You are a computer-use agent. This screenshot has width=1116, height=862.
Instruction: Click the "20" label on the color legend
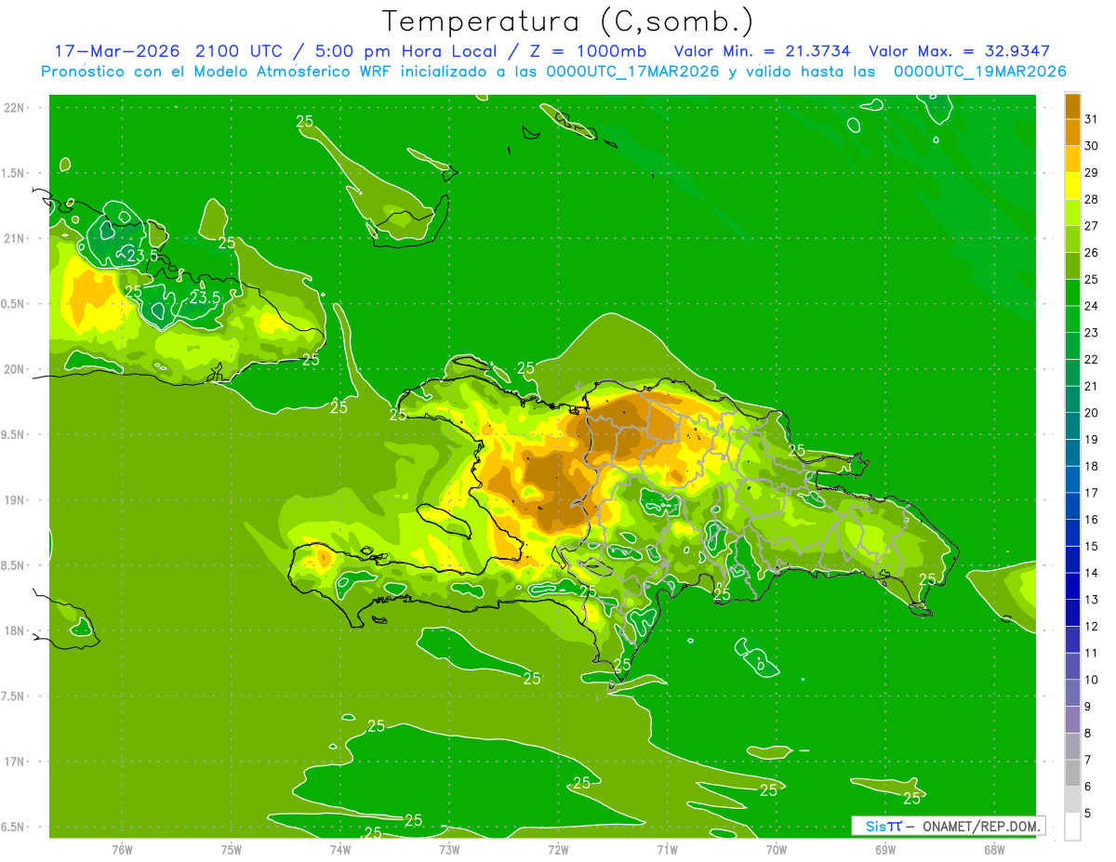[1092, 413]
